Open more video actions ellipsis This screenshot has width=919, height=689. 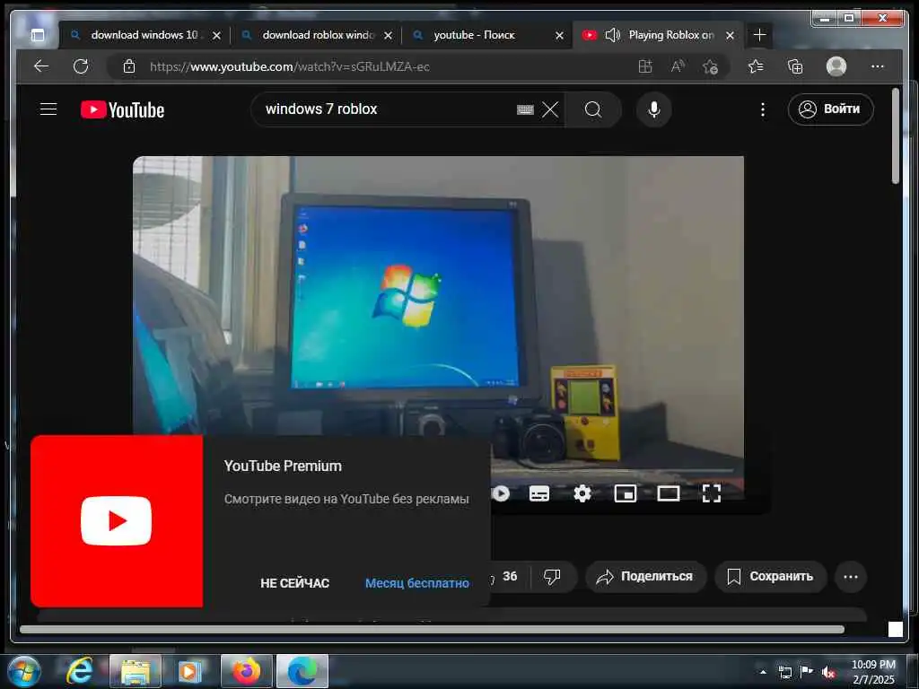851,577
